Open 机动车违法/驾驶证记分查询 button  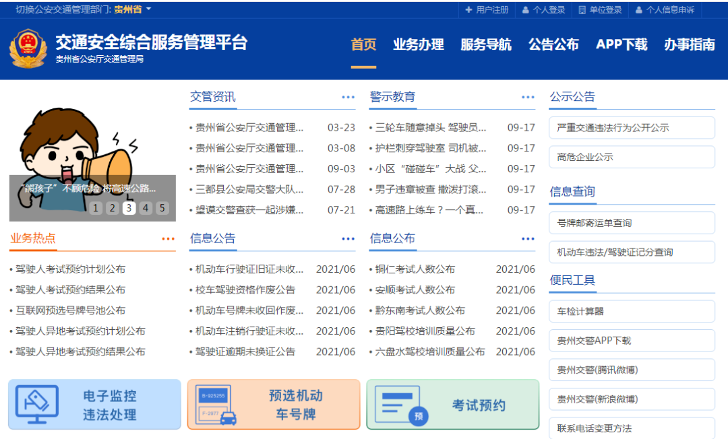pyautogui.click(x=632, y=252)
